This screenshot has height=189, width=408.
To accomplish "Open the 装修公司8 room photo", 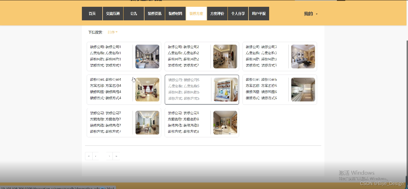I will point(225,123).
